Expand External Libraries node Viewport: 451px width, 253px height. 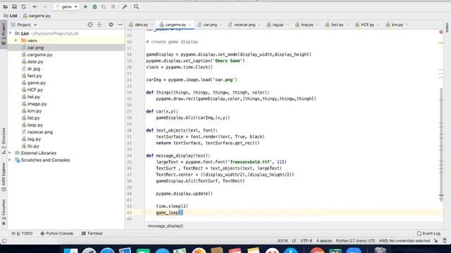pyautogui.click(x=10, y=153)
